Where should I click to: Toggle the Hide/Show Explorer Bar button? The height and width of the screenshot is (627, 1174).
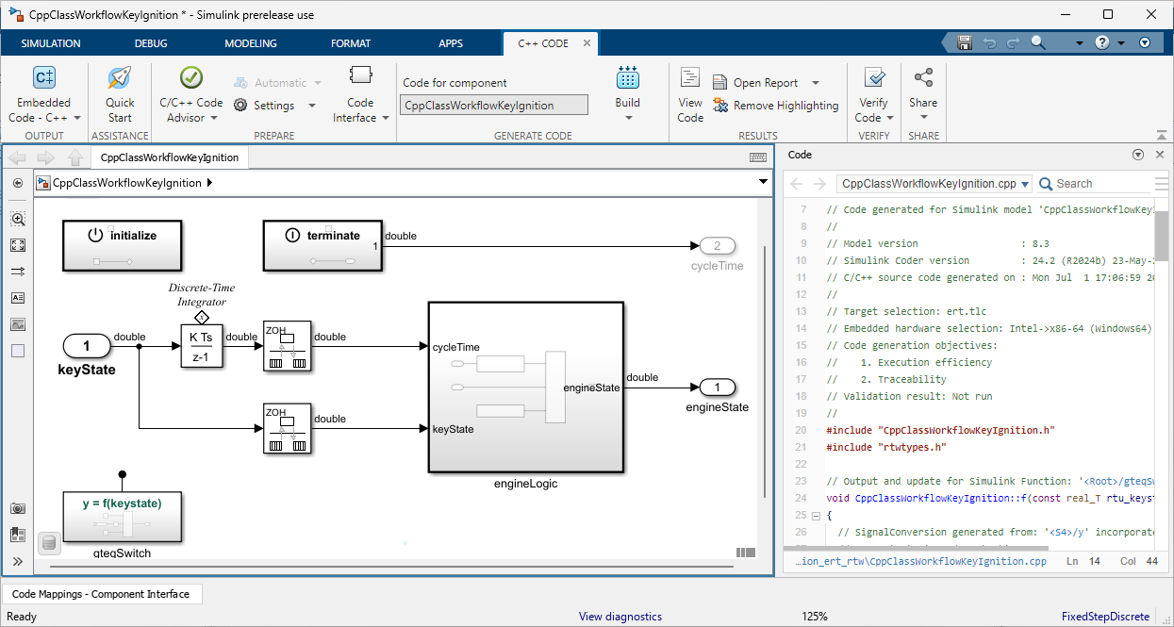[18, 183]
